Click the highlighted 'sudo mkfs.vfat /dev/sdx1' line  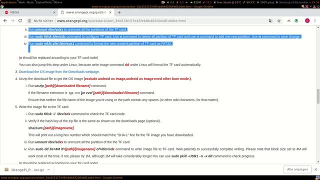click(100, 43)
